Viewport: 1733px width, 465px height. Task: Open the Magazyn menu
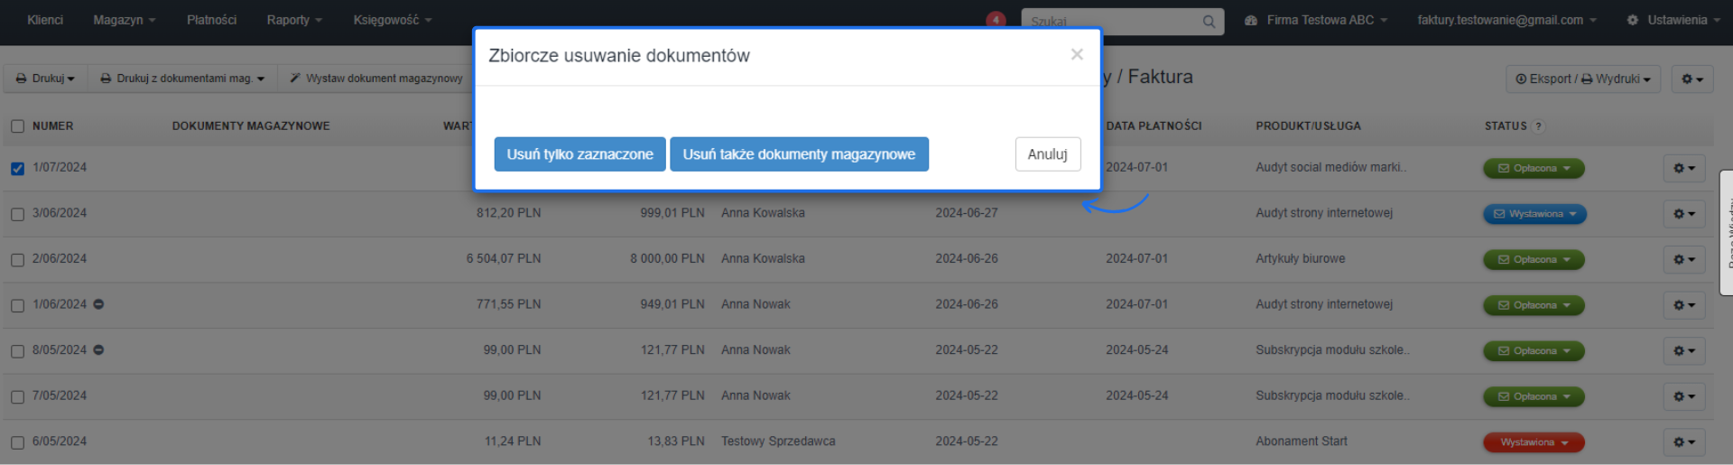point(124,20)
